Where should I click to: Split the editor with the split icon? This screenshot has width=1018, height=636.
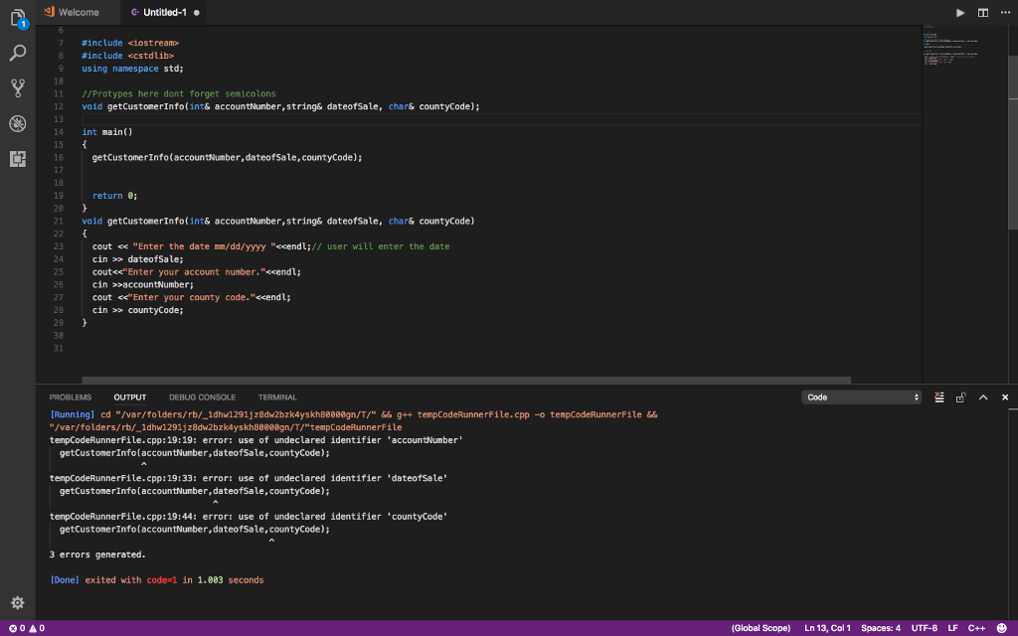pyautogui.click(x=983, y=12)
